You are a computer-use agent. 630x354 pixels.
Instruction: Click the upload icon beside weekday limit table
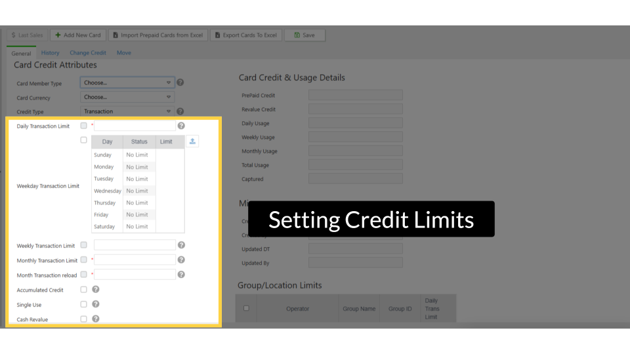coord(192,141)
